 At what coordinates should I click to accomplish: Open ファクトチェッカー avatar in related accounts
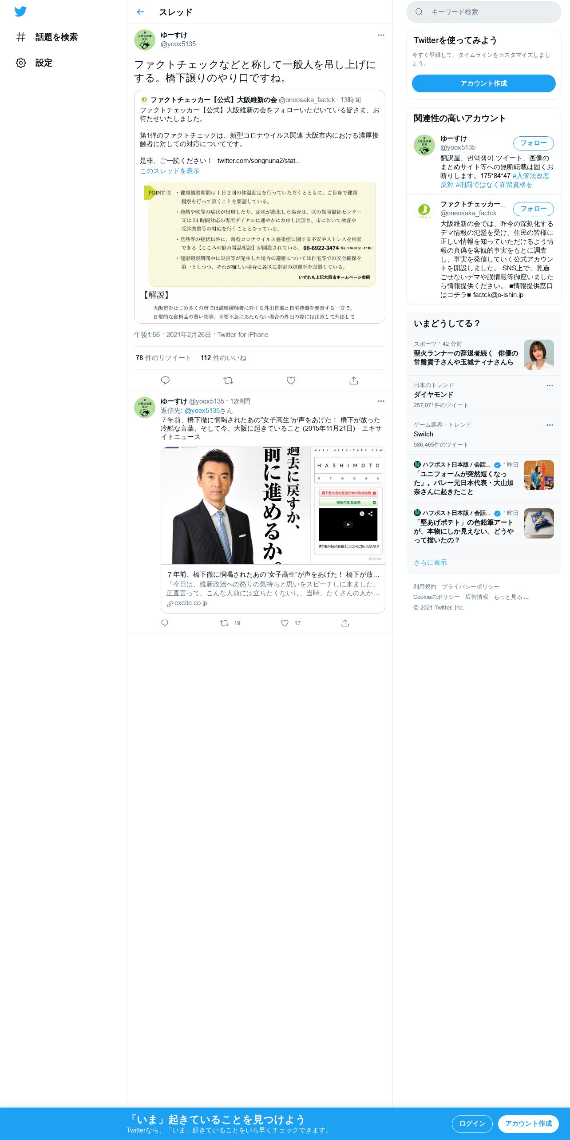(424, 211)
